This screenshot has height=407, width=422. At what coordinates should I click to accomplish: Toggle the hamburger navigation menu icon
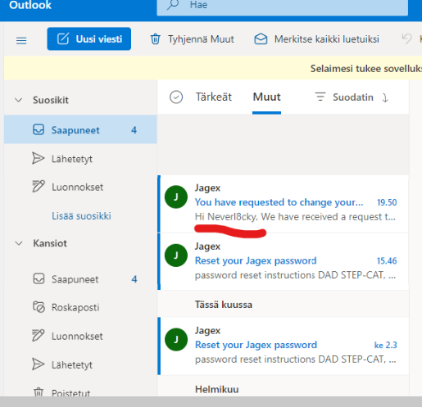tap(21, 40)
